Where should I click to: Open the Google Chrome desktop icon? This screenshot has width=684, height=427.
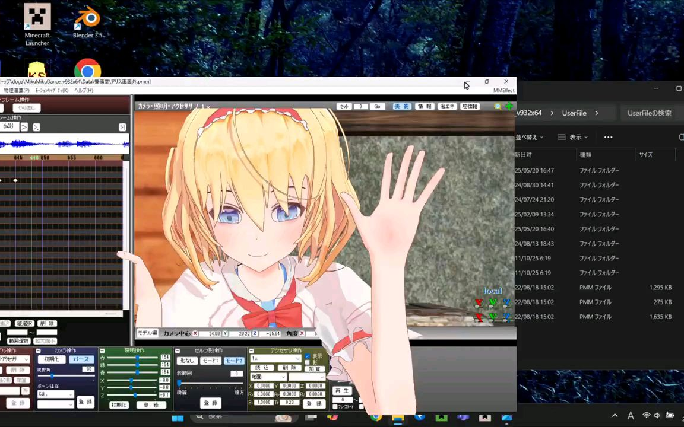click(x=87, y=69)
